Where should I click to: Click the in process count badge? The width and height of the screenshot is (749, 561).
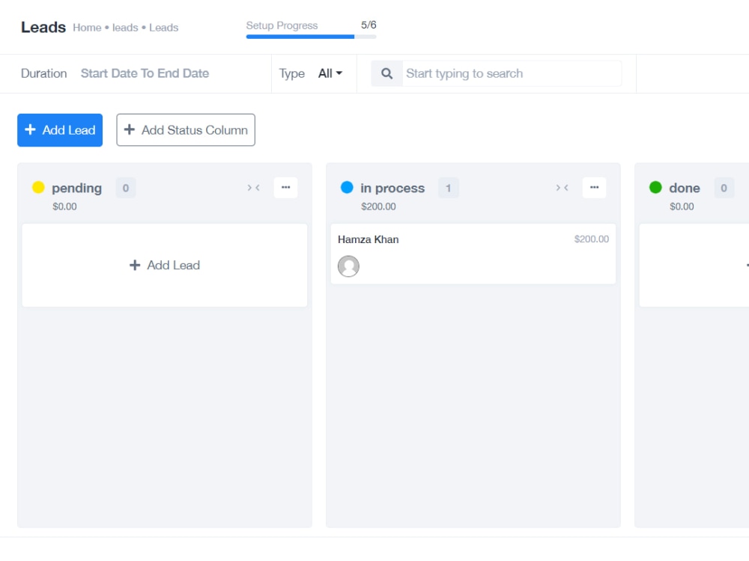click(x=449, y=188)
